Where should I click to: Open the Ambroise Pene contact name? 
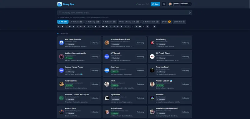pyautogui.click(x=71, y=81)
